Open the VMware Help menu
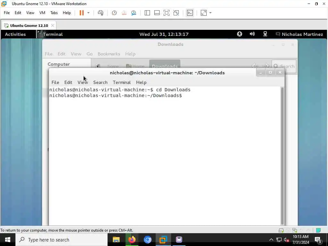Image resolution: width=328 pixels, height=246 pixels. 67,13
